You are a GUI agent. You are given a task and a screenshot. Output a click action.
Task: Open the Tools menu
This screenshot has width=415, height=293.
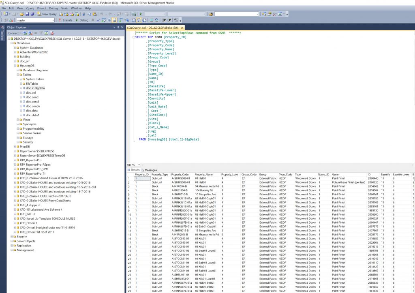coord(64,8)
